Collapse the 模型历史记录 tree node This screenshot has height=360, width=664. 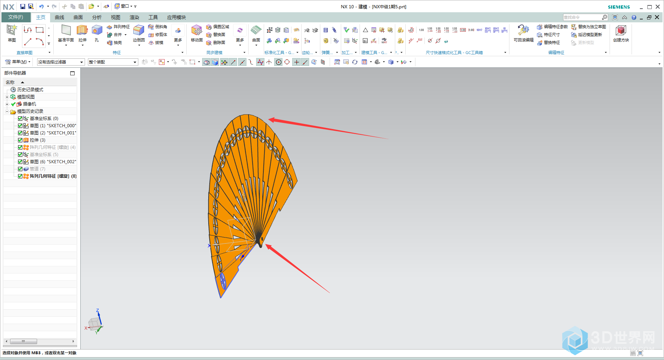[x=7, y=111]
